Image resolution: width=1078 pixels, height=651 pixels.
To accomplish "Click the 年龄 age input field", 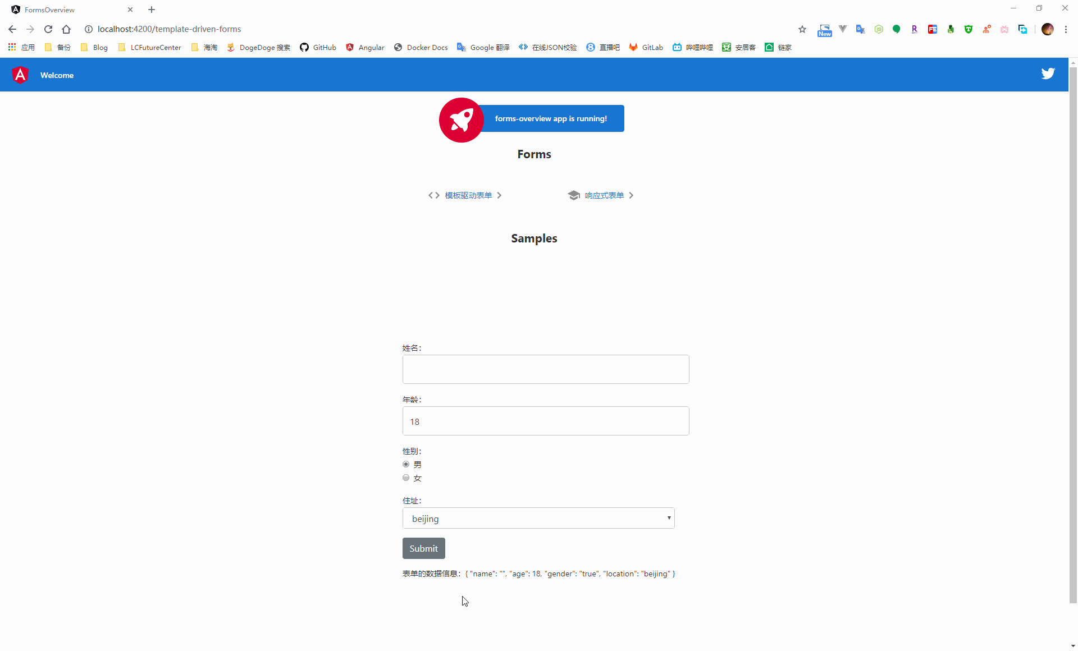I will (545, 421).
